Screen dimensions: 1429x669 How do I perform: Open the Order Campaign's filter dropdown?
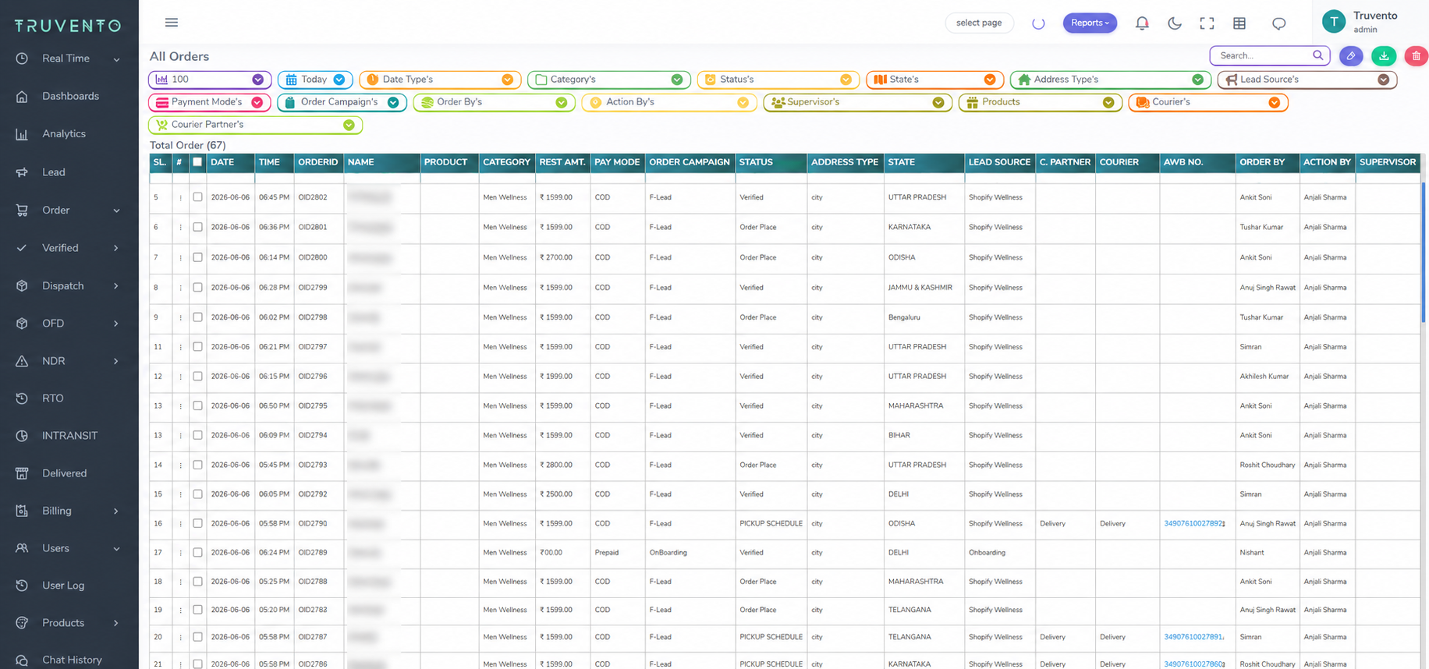342,102
